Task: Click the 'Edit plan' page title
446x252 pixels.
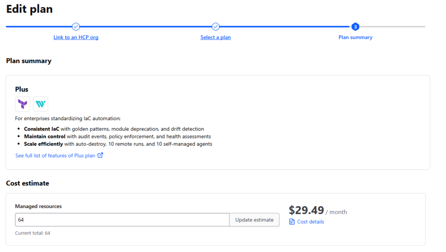Action: pos(30,9)
